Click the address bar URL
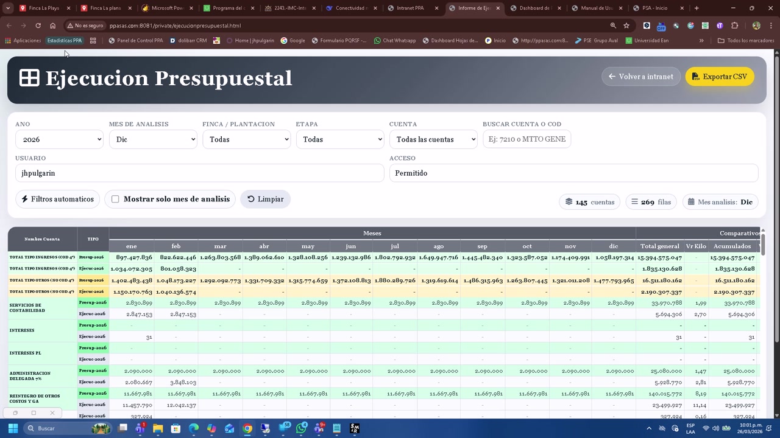 (175, 26)
